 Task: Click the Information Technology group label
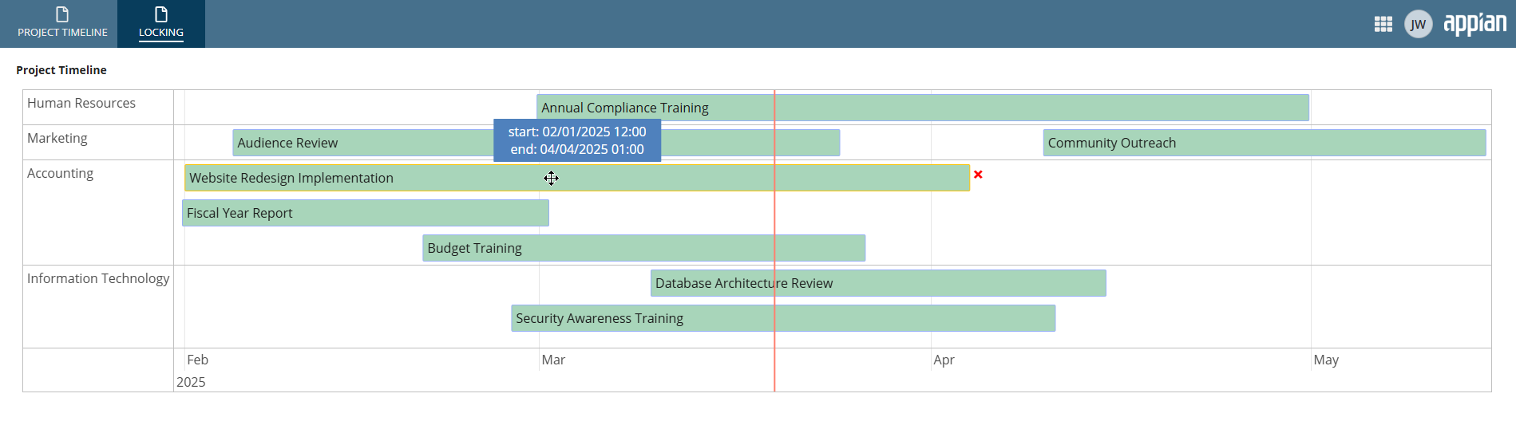(x=98, y=278)
